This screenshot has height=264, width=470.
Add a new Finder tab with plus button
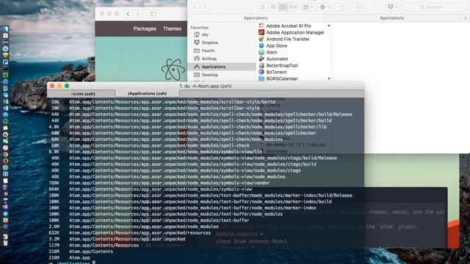coord(465,18)
